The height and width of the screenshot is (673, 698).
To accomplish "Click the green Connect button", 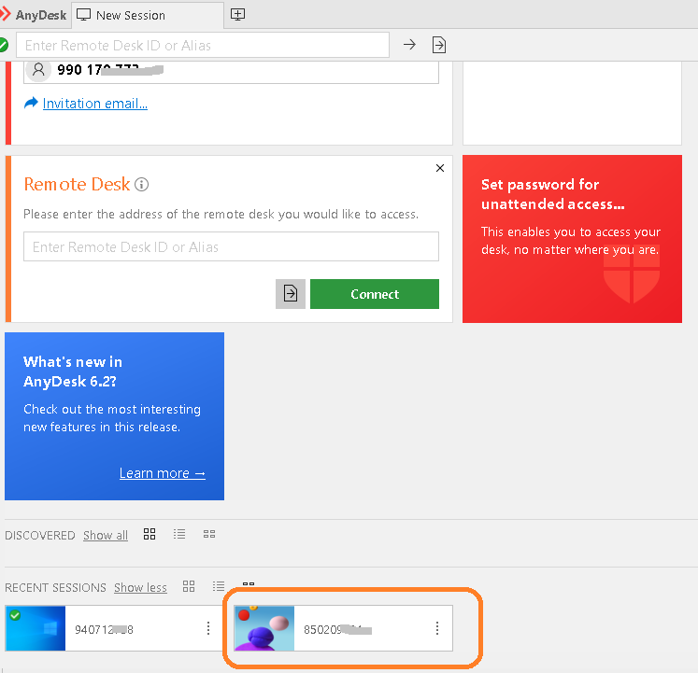I will click(x=375, y=294).
